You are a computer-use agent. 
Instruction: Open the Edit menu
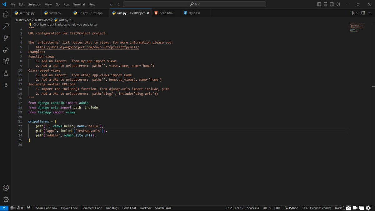tap(22, 4)
